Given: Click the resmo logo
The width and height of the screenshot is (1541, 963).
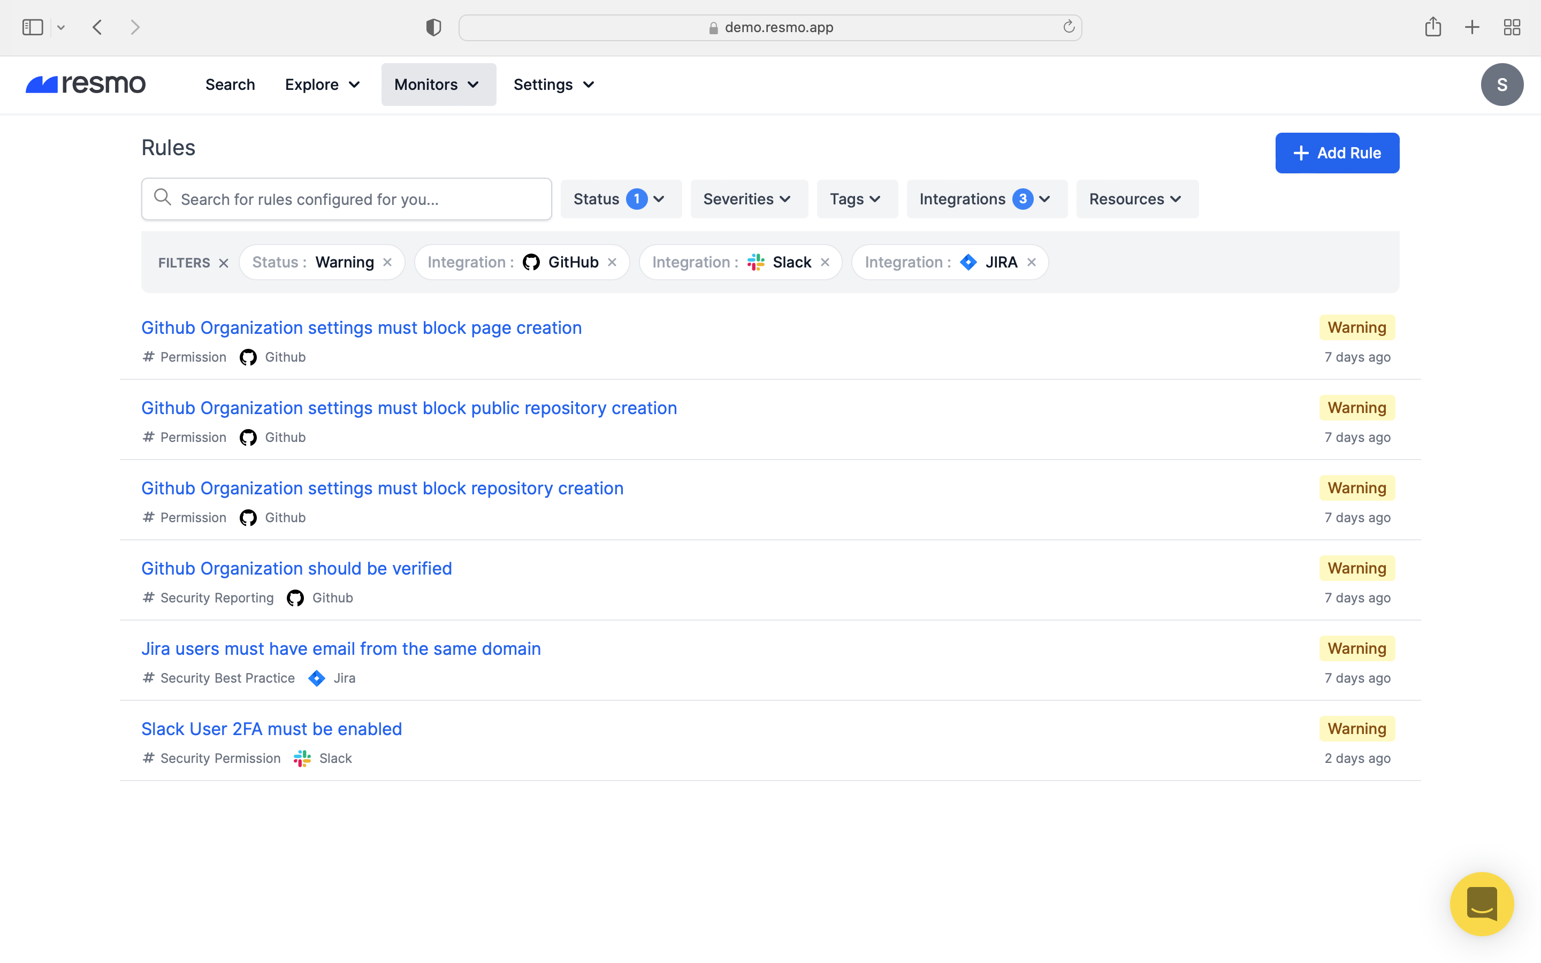Looking at the screenshot, I should click(85, 84).
